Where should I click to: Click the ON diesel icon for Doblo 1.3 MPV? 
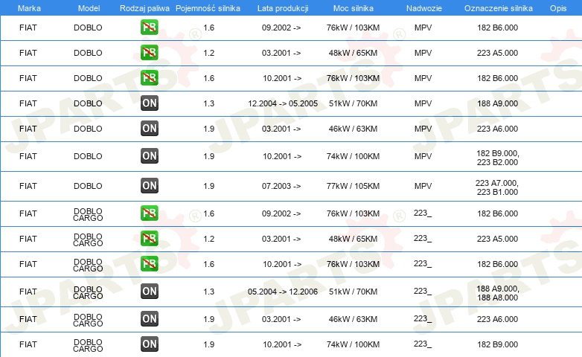coord(149,103)
